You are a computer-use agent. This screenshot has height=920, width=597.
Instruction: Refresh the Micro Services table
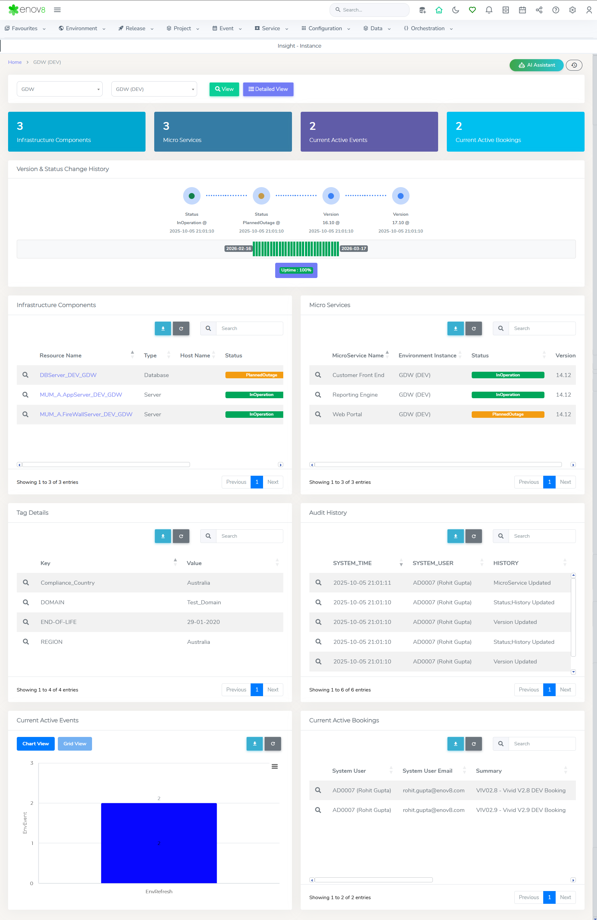[x=474, y=328]
